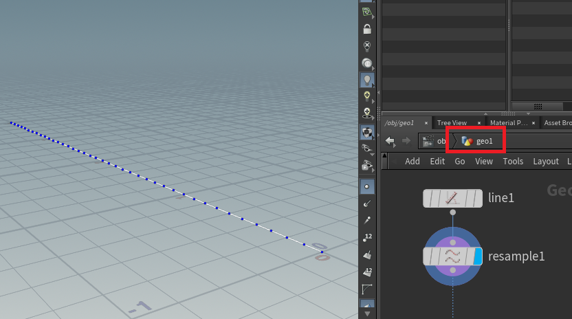
Task: Select the bulb with shadow lighting icon
Action: (x=367, y=113)
